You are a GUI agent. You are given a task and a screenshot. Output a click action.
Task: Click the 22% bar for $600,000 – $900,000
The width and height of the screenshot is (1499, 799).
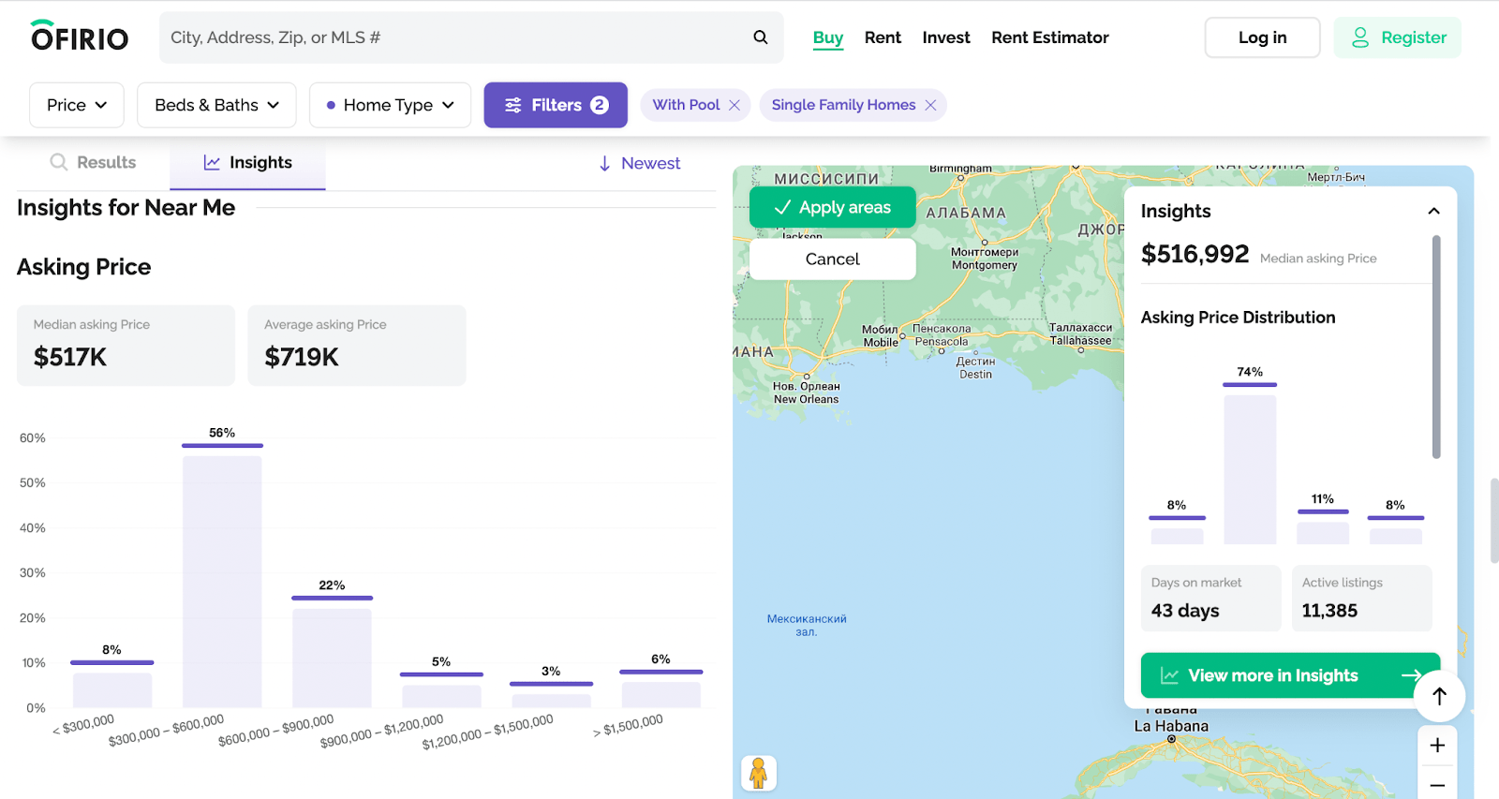pos(332,658)
